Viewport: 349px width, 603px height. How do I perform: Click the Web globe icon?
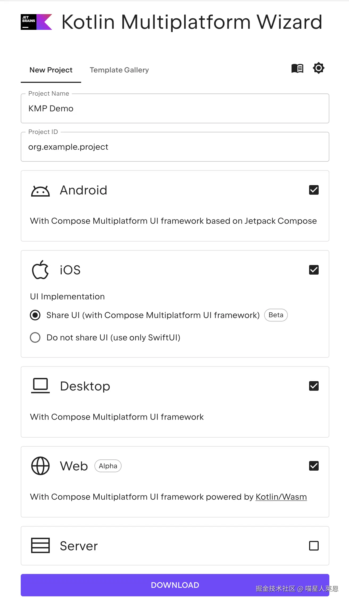40,466
